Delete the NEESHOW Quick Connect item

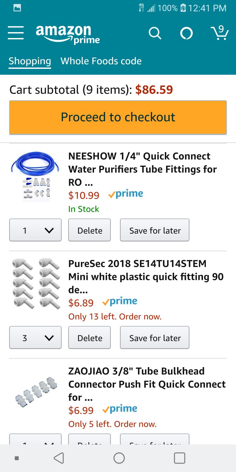pyautogui.click(x=89, y=230)
